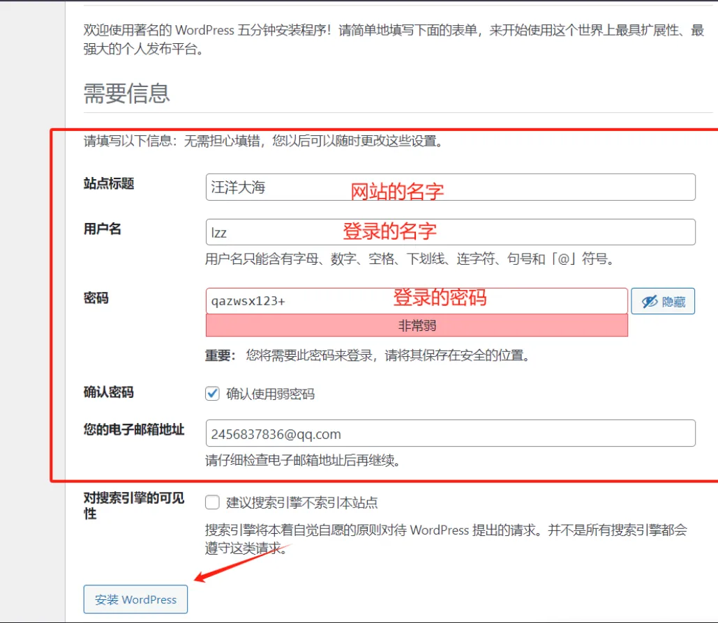This screenshot has width=718, height=623.
Task: Click the 确认使用弱密码 label text
Action: point(270,394)
